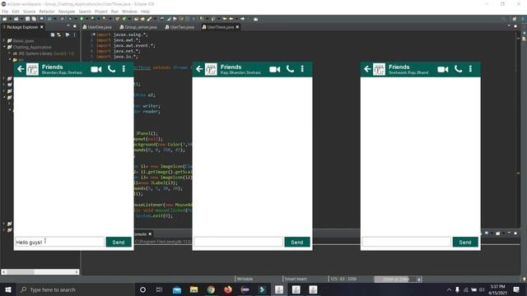Screen dimensions: 527x296
Task: Toggle Smart Insert mode in status bar
Action: [x=296, y=279]
